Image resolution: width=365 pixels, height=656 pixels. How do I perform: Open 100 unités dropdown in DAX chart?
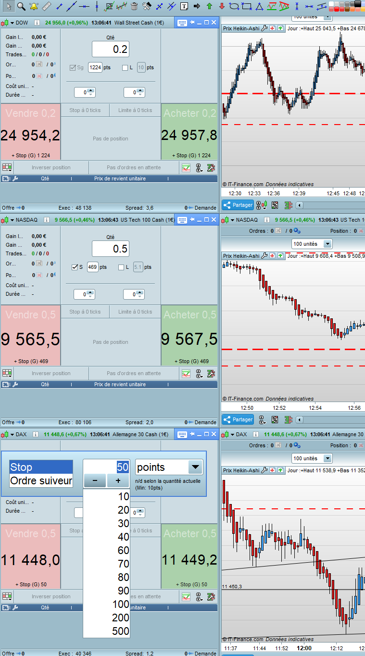point(327,458)
